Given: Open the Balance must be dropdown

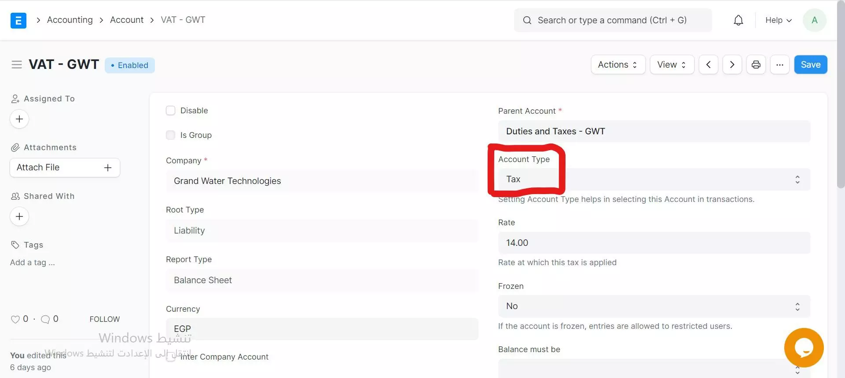Looking at the screenshot, I should point(654,369).
